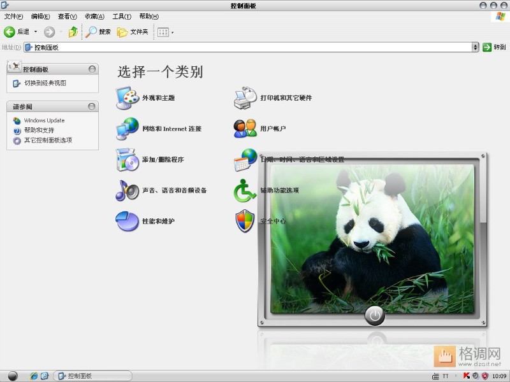Click the User Accounts people icon
510x382 pixels.
coord(245,129)
